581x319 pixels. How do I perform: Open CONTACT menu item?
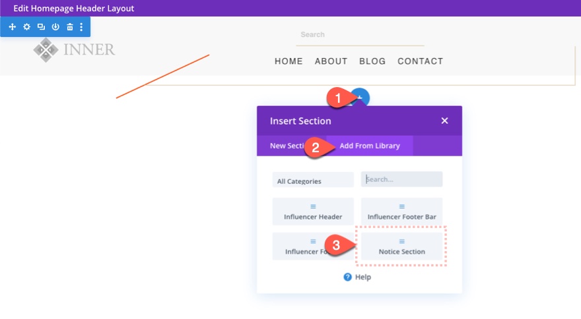pyautogui.click(x=420, y=61)
